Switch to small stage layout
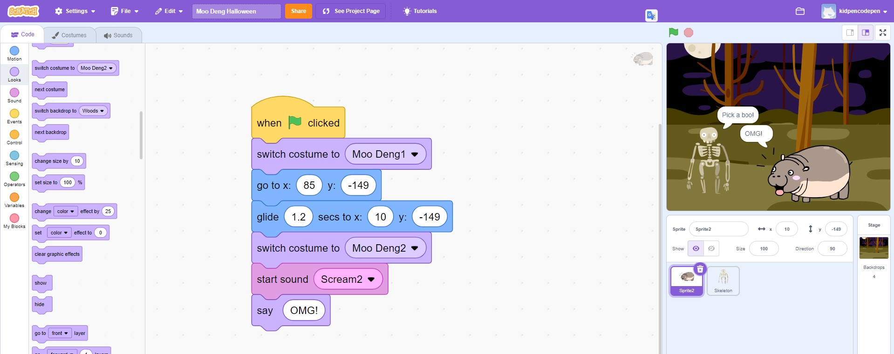894x354 pixels. click(x=850, y=33)
